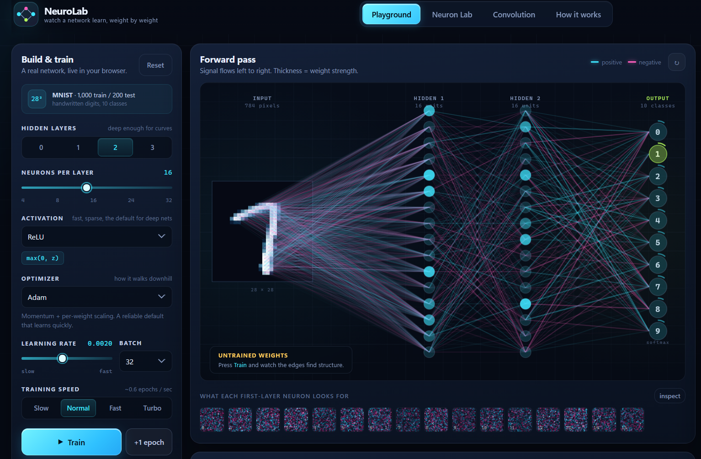The width and height of the screenshot is (701, 459).
Task: Open the batch size 32 dropdown
Action: coord(146,361)
